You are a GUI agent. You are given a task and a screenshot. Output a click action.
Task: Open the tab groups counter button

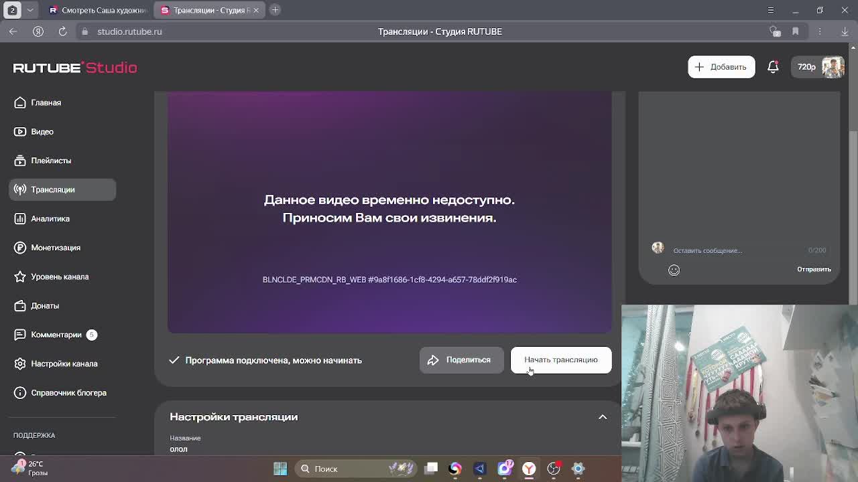[12, 10]
